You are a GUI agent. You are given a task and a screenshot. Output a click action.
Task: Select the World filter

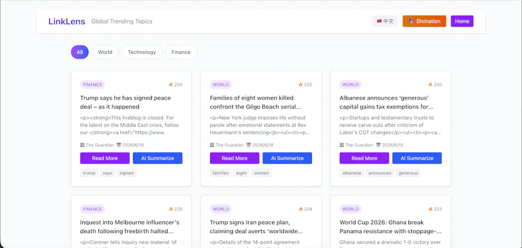(x=105, y=52)
